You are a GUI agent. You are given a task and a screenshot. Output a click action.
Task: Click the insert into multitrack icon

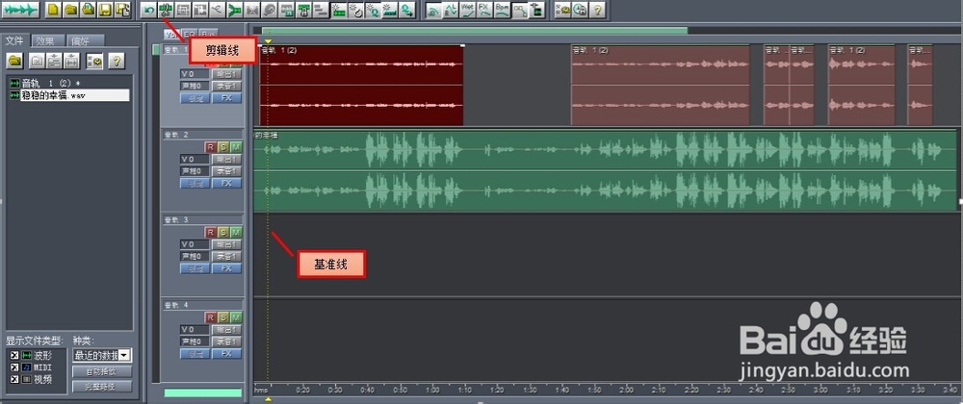tap(55, 60)
